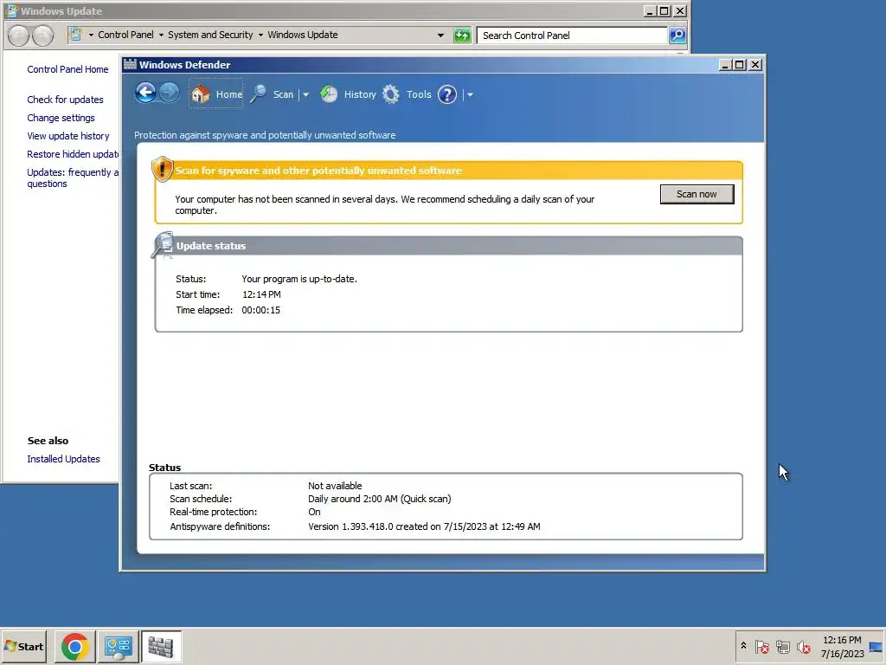Select the Tools toolbar label
Screen dimensions: 886x665
click(419, 94)
